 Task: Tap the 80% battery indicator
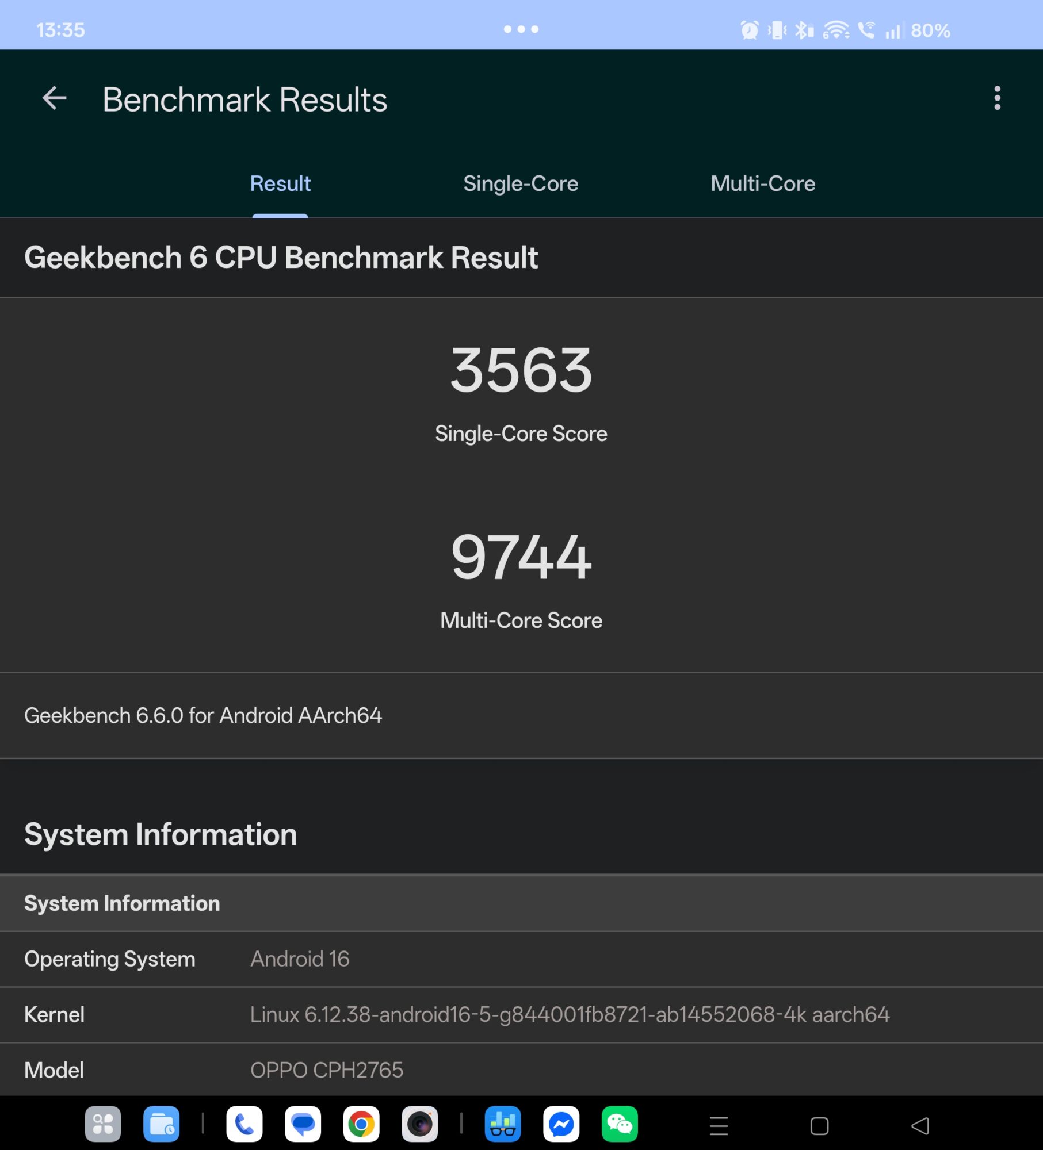click(x=930, y=30)
